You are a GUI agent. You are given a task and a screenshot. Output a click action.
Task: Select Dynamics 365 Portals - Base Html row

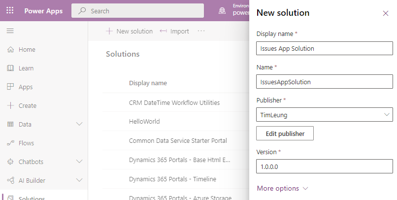[x=176, y=160]
